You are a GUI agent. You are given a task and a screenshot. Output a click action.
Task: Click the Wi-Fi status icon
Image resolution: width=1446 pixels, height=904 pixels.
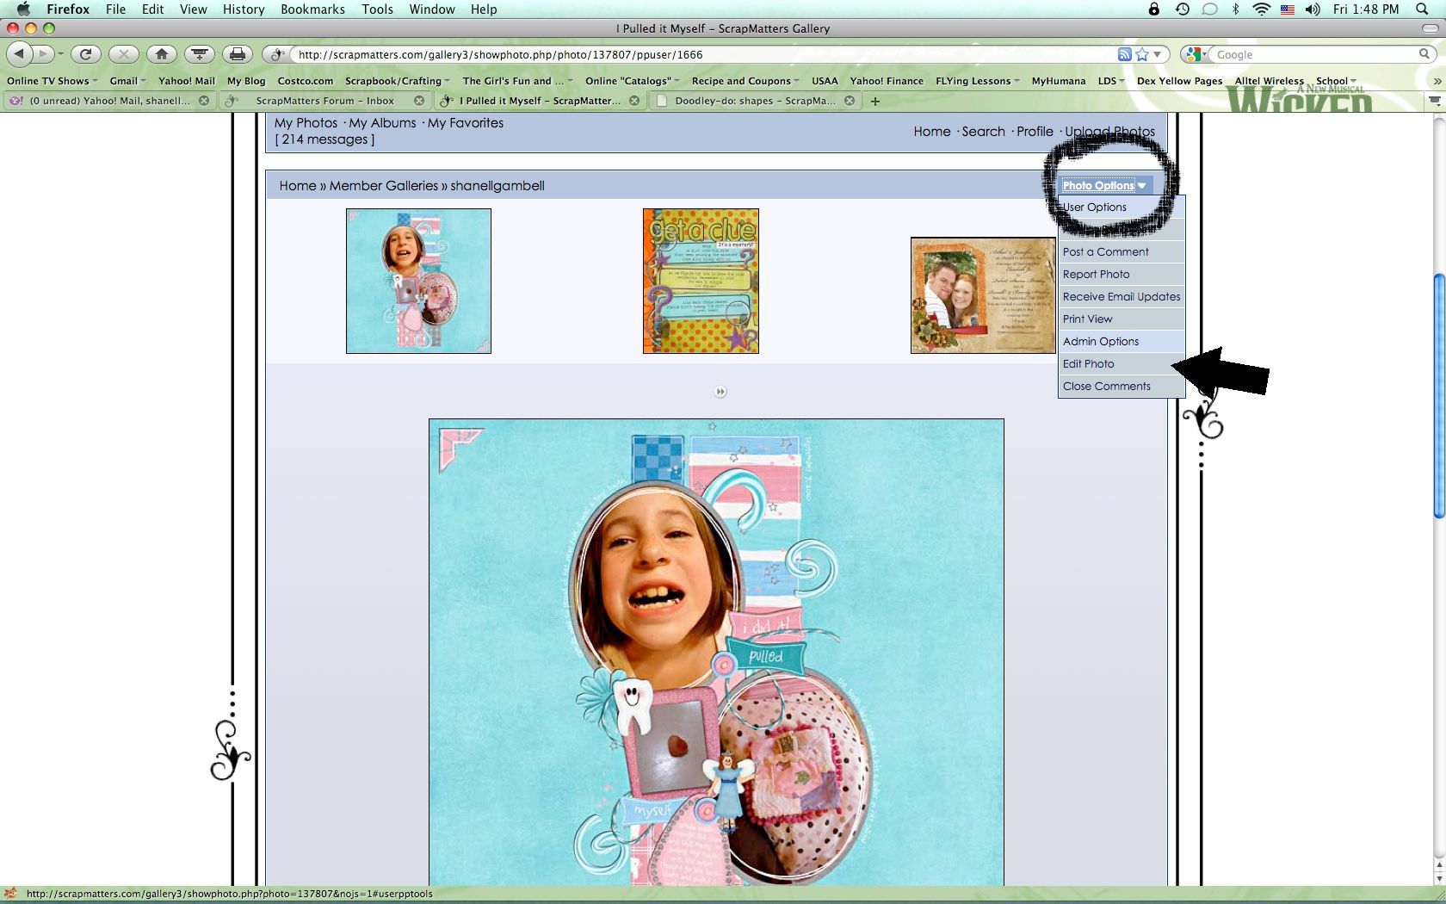[x=1261, y=9]
